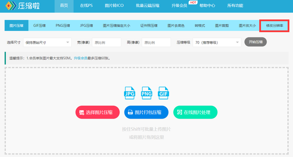Open the 图片压缩指定大小 tab
This screenshot has width=293, height=157.
click(116, 25)
